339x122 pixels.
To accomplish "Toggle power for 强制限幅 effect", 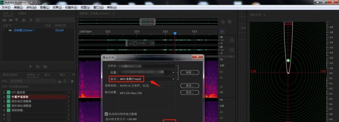I will pyautogui.click(x=9, y=110).
